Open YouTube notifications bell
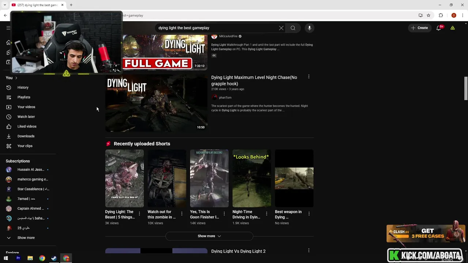The height and width of the screenshot is (263, 468). [x=439, y=28]
